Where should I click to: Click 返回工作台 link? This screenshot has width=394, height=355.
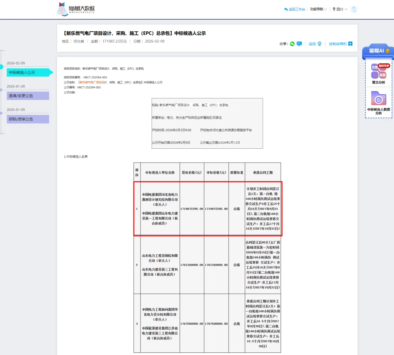[294, 9]
